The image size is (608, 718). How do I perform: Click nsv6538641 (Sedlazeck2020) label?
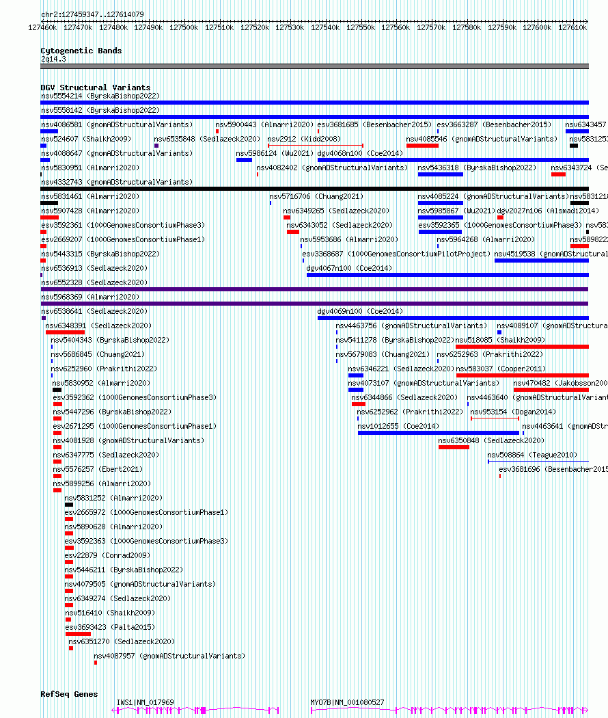click(94, 311)
